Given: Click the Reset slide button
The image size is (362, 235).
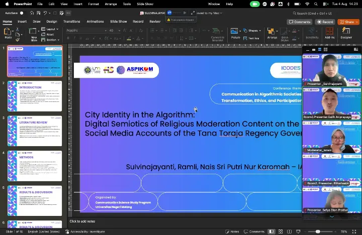Looking at the screenshot, I should coord(48,34).
